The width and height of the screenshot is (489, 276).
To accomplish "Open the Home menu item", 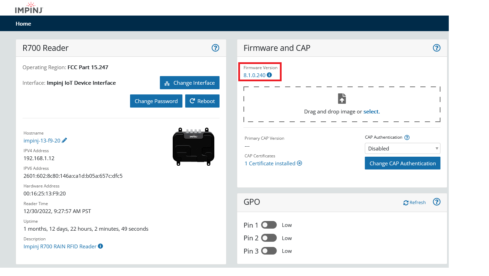I will point(23,24).
